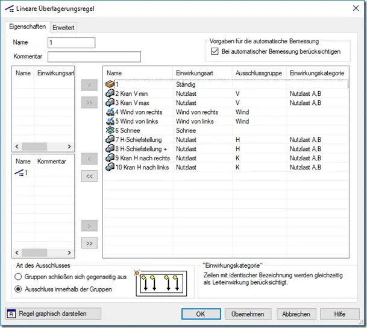Sort by Ausschlussgruppe column header
This screenshot has height=328, width=367.
[259, 73]
